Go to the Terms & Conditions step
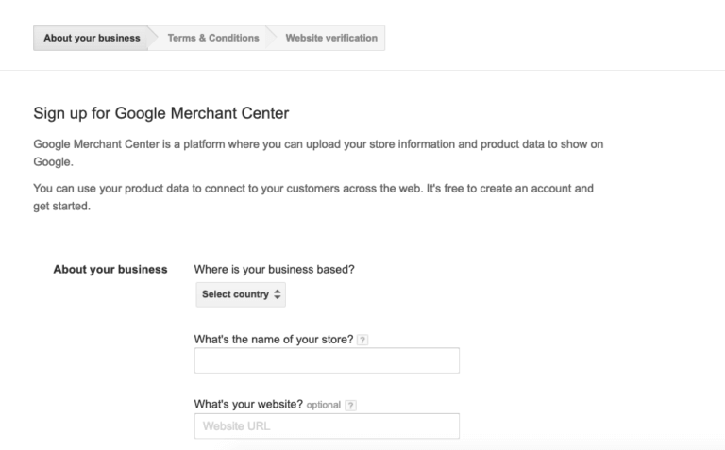Screen dimensions: 725x450 (x=213, y=38)
